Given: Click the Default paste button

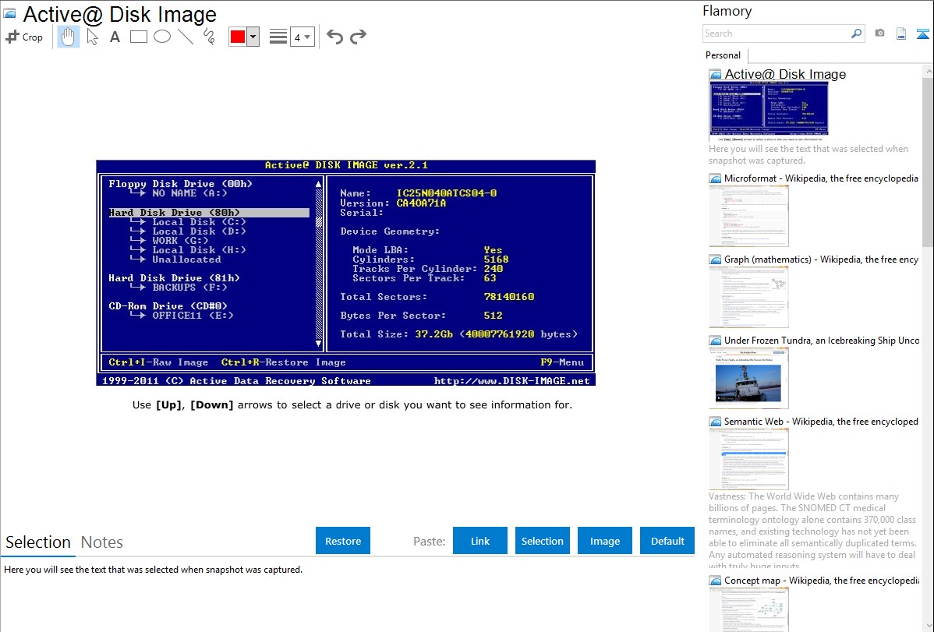Looking at the screenshot, I should pos(667,541).
